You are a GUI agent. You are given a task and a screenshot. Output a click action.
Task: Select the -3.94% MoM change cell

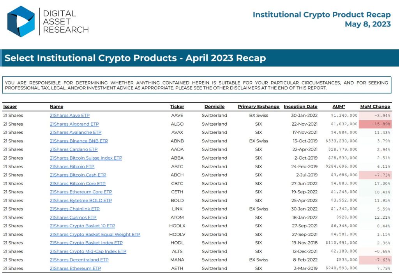pyautogui.click(x=375, y=116)
